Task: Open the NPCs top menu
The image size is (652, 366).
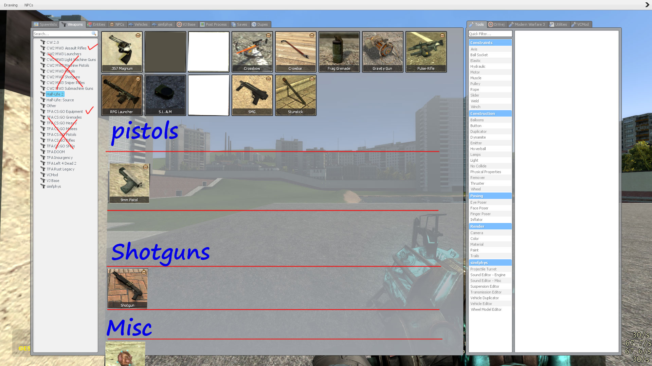Action: click(x=29, y=5)
